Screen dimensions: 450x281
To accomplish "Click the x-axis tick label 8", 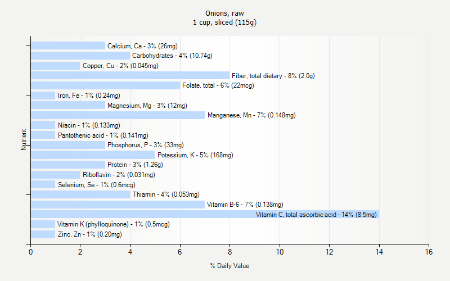I will (x=229, y=252).
